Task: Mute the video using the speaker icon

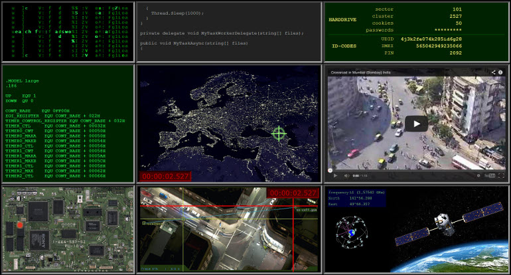Action: coord(346,175)
